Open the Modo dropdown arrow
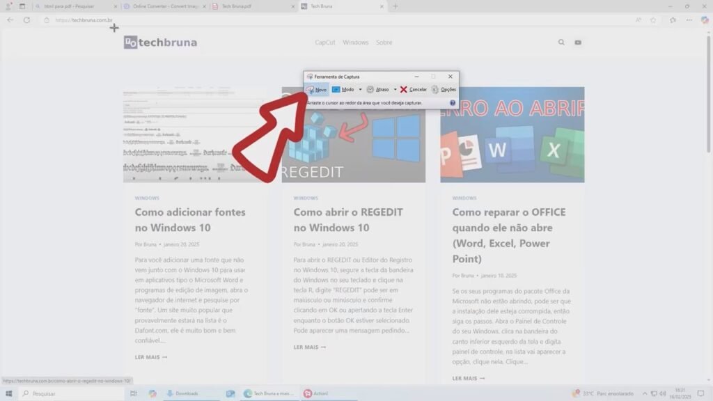713x401 pixels. 360,90
